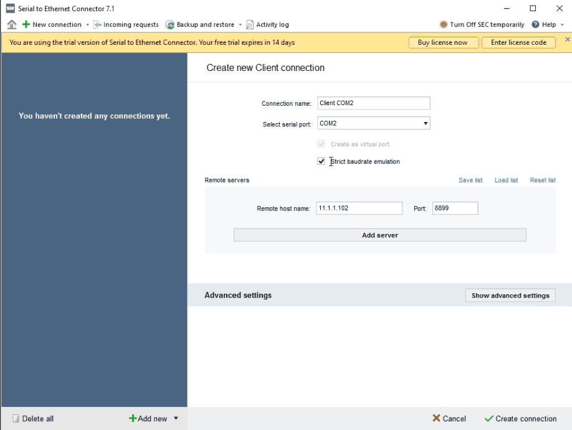
Task: Expand the Backup and restore dropdown arrow
Action: point(241,25)
